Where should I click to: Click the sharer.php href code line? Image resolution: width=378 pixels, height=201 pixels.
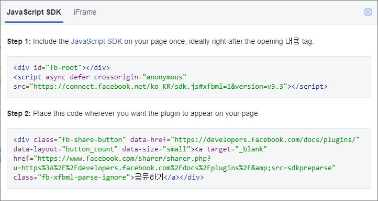coord(113,159)
